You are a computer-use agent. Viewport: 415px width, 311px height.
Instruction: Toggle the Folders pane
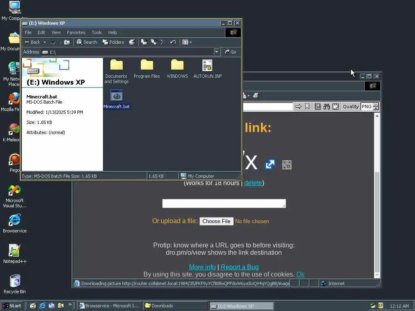113,42
